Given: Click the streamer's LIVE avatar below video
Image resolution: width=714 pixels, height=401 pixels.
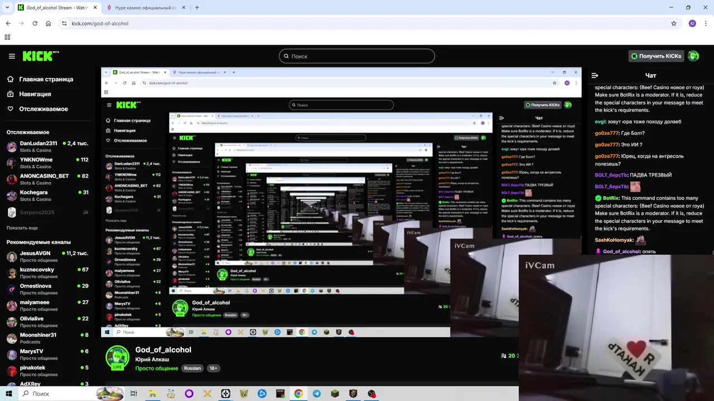Looking at the screenshot, I should pyautogui.click(x=118, y=358).
